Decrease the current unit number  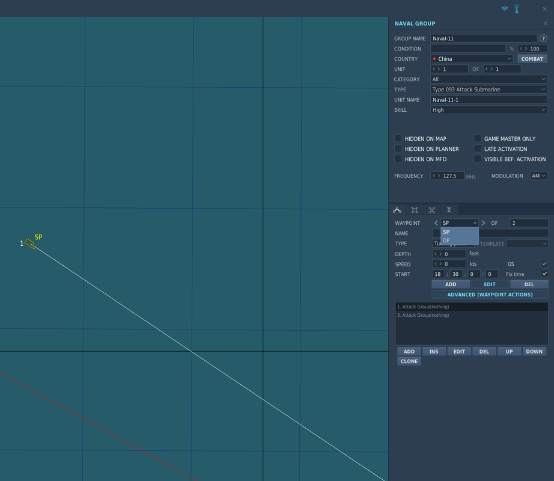coord(434,69)
